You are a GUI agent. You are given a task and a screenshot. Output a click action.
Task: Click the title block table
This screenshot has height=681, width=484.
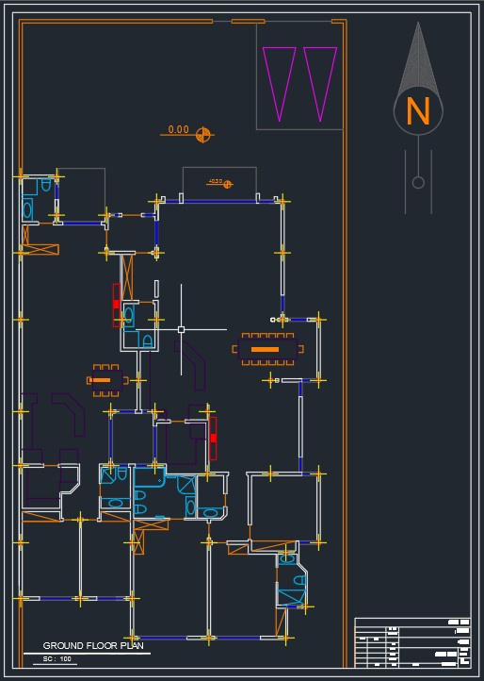tap(412, 642)
